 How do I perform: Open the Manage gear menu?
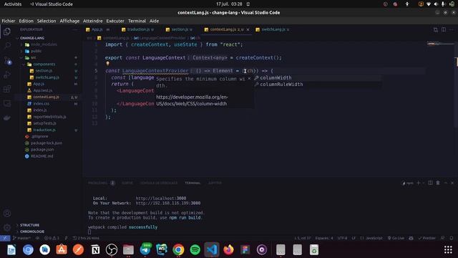click(x=7, y=227)
